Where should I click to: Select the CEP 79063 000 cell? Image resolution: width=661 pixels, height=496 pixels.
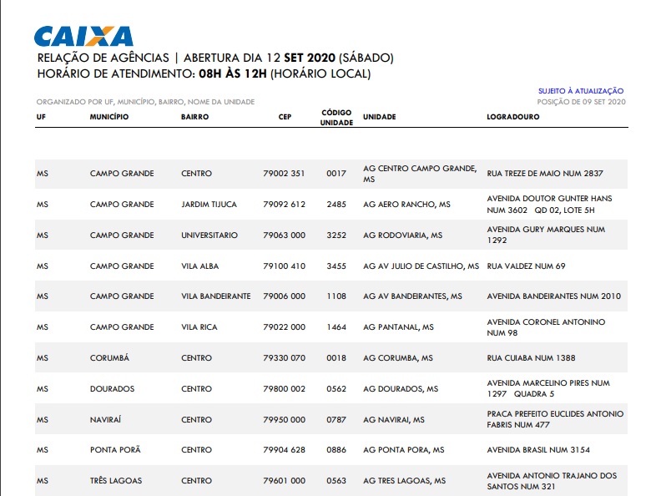point(284,235)
